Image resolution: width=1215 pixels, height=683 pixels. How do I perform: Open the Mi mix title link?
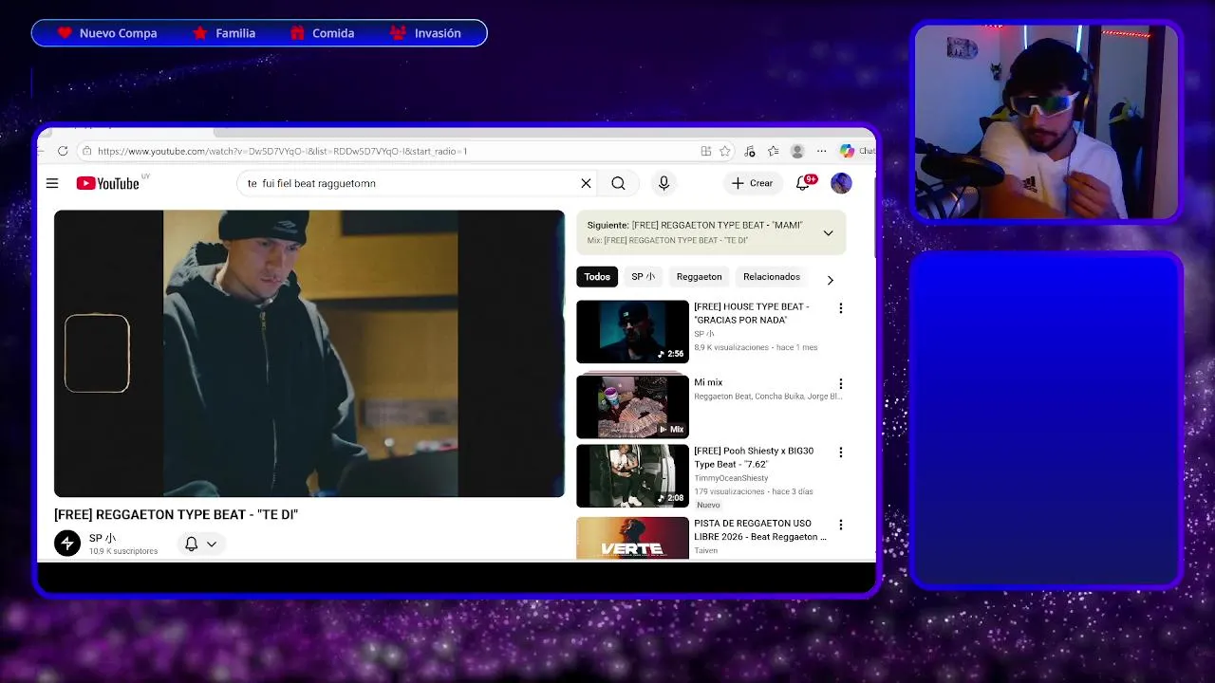[708, 382]
